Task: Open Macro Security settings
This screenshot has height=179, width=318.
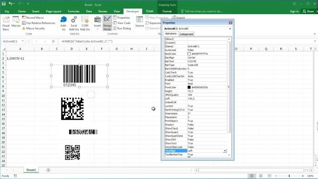Action: [34, 28]
